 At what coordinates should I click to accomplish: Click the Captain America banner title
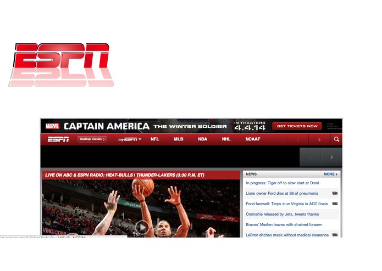(x=107, y=126)
